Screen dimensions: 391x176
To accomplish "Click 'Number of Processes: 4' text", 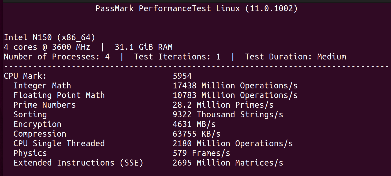I will 57,57.
